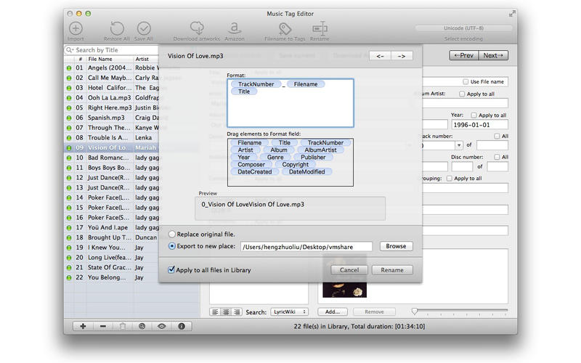The width and height of the screenshot is (581, 363).
Task: Click the Save All checkmark icon
Action: [145, 29]
